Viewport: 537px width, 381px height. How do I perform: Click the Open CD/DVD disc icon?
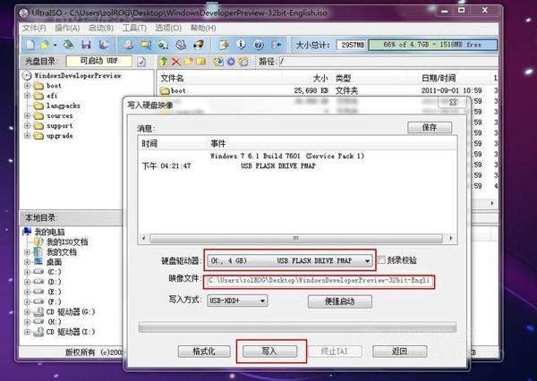(x=69, y=45)
